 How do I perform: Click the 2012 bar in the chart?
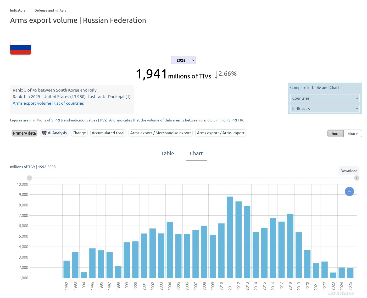click(238, 240)
